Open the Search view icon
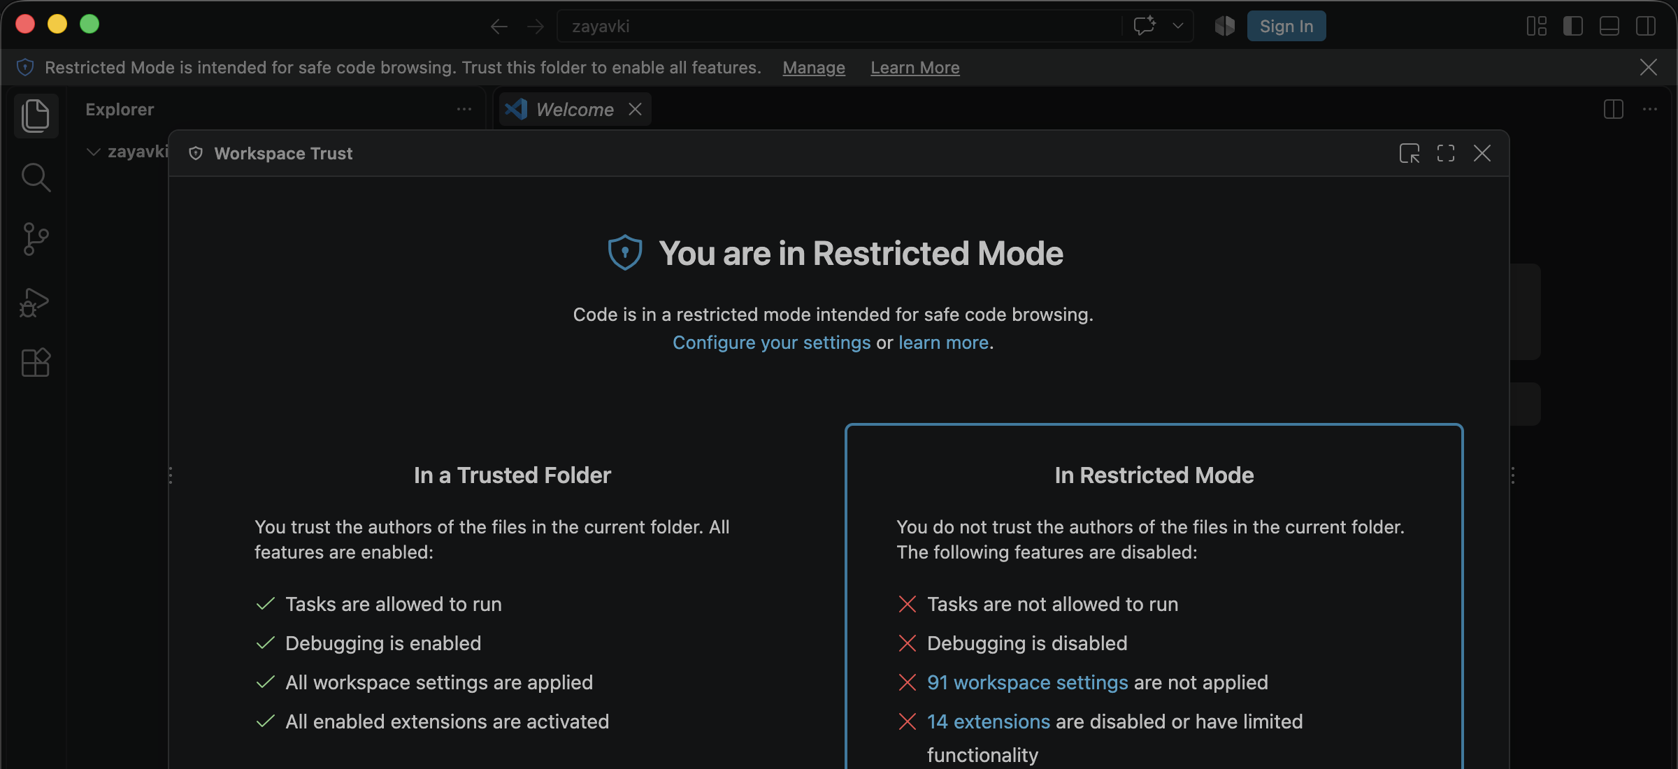The image size is (1678, 769). [36, 178]
